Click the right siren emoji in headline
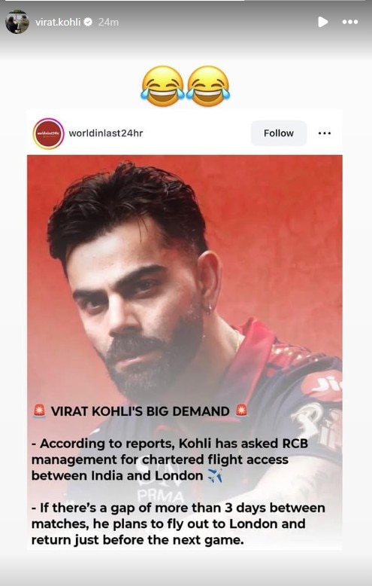 pos(241,411)
